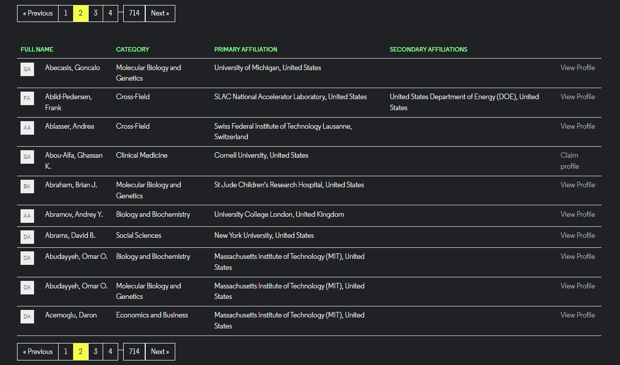
Task: Select page 3 in bottom pagination
Action: 96,351
